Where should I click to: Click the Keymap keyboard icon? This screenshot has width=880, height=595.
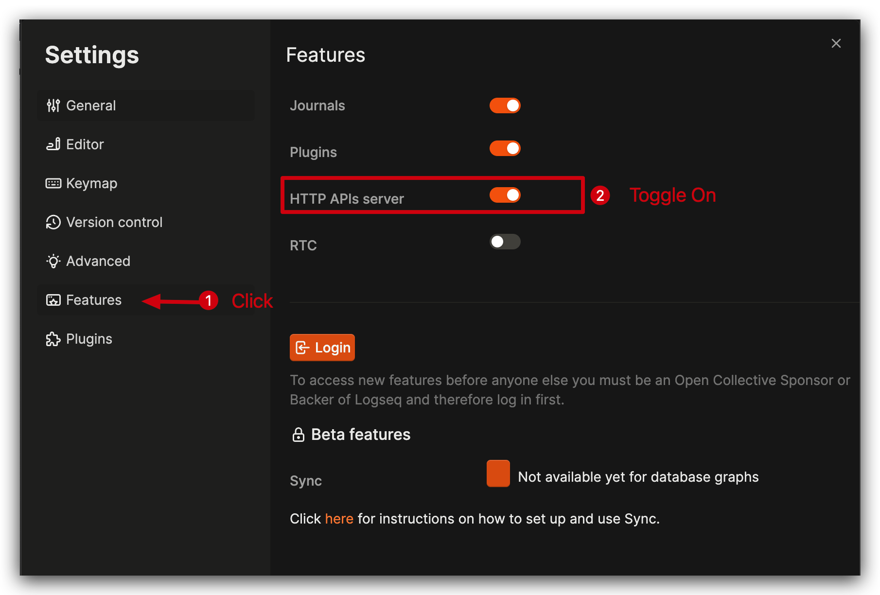pyautogui.click(x=53, y=183)
